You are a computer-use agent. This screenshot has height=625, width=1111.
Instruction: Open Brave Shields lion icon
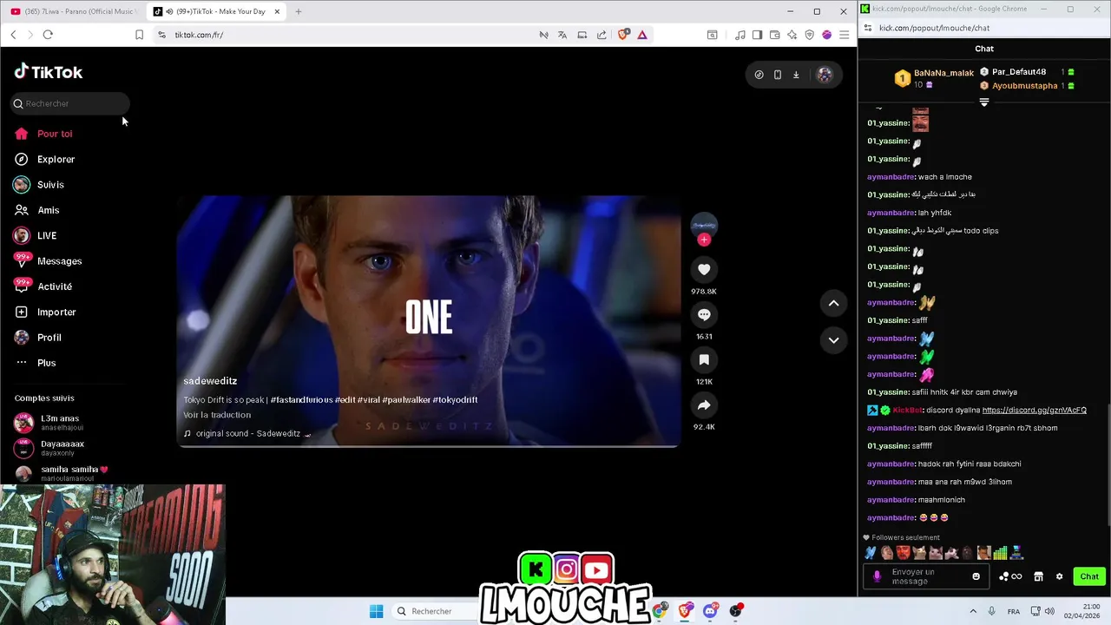coord(623,35)
